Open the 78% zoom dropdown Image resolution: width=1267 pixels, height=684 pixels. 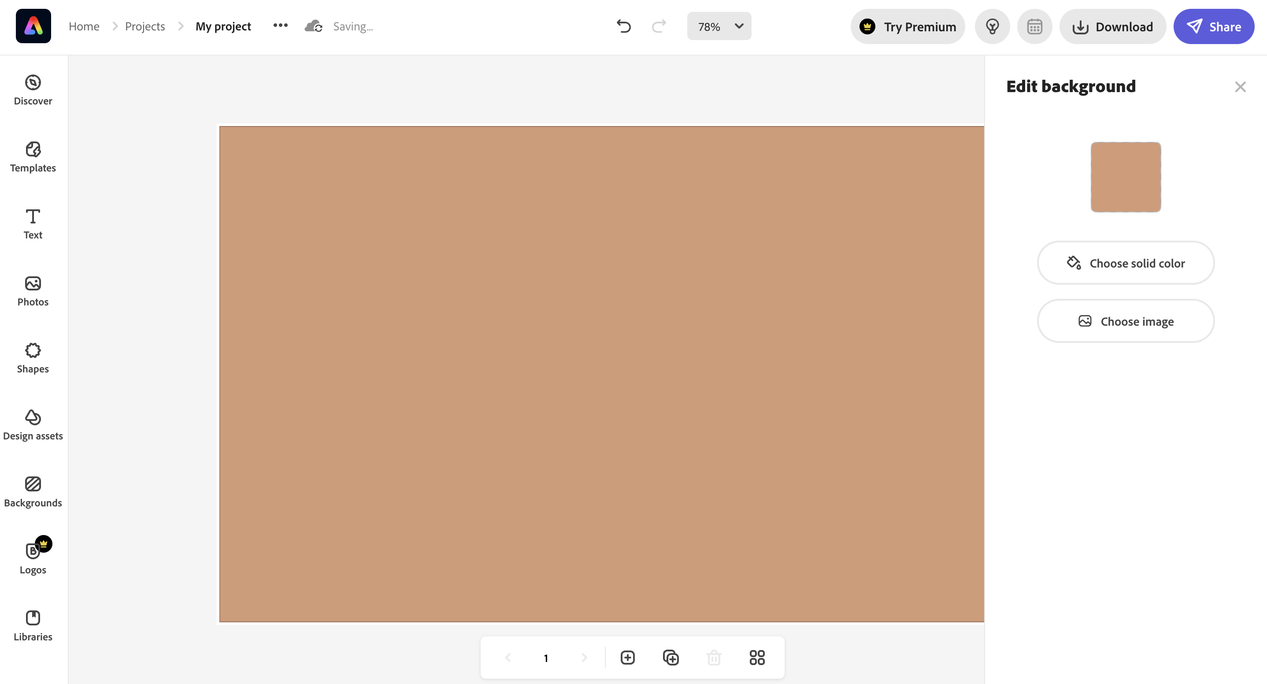tap(719, 26)
